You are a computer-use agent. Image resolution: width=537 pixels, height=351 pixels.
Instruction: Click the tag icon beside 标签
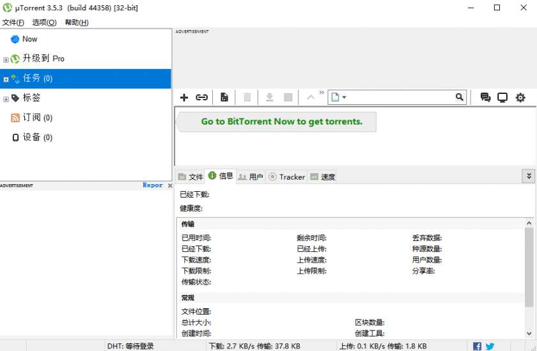pos(15,98)
